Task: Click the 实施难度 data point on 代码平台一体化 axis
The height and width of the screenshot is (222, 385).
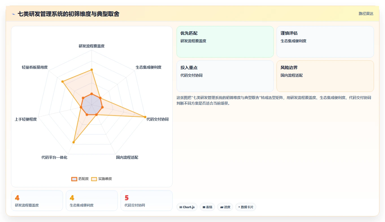Action: [x=73, y=142]
